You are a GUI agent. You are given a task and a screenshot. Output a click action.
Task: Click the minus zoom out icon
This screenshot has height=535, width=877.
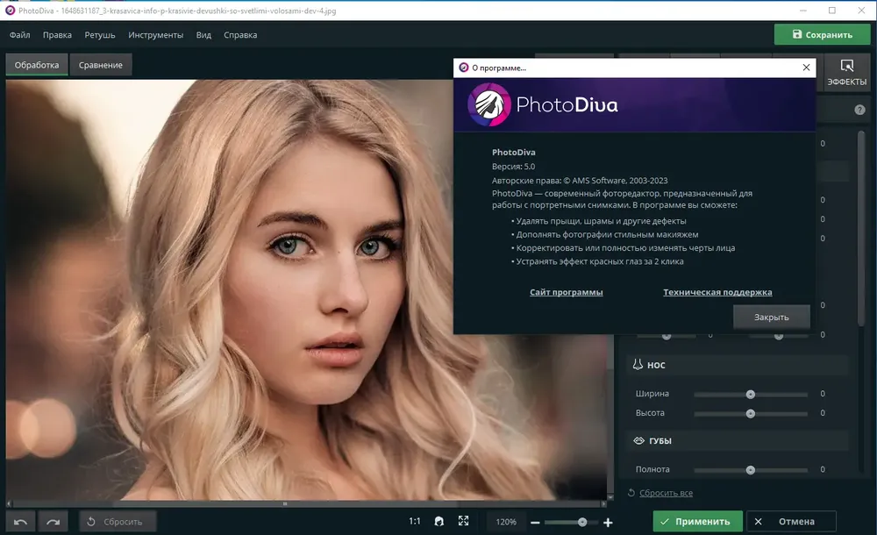pyautogui.click(x=535, y=523)
